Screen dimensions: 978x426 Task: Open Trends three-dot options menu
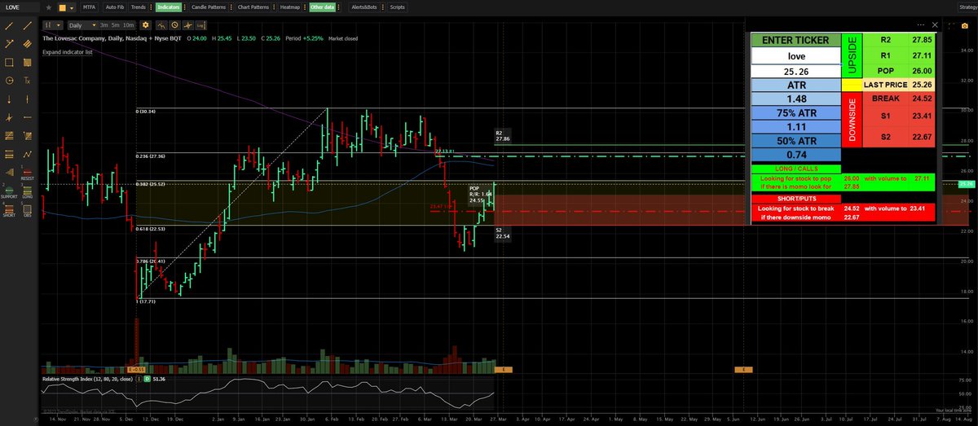pyautogui.click(x=151, y=7)
